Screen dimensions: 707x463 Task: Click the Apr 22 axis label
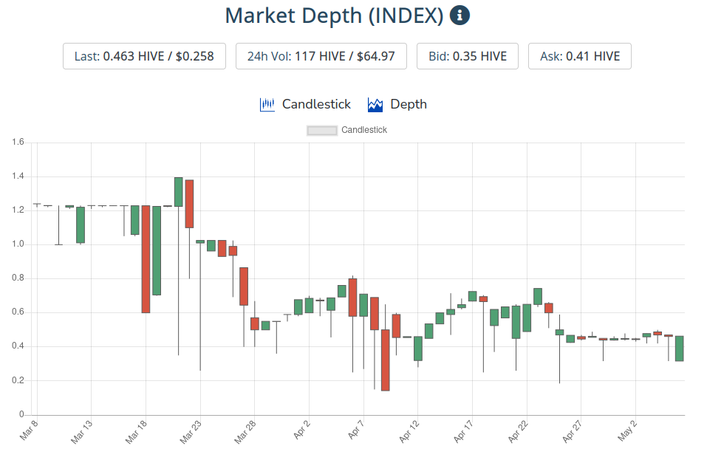[518, 431]
